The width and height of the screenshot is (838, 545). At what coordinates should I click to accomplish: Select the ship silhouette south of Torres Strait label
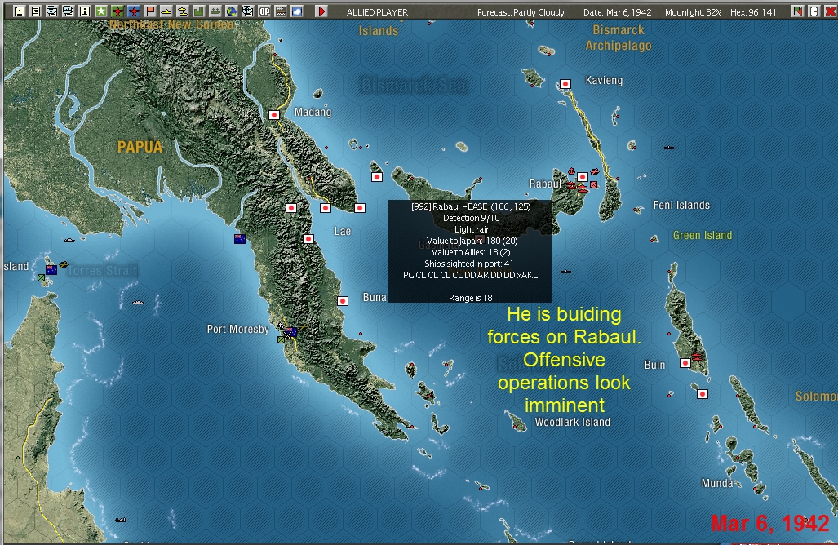tap(138, 303)
